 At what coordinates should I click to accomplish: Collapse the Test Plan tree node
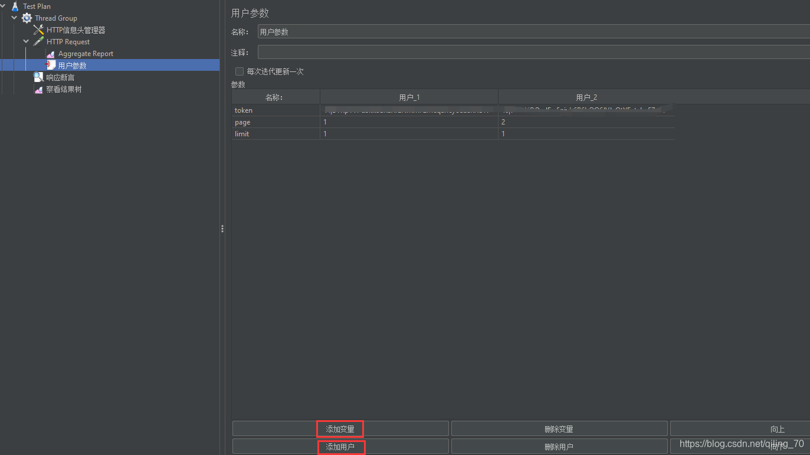[3, 6]
